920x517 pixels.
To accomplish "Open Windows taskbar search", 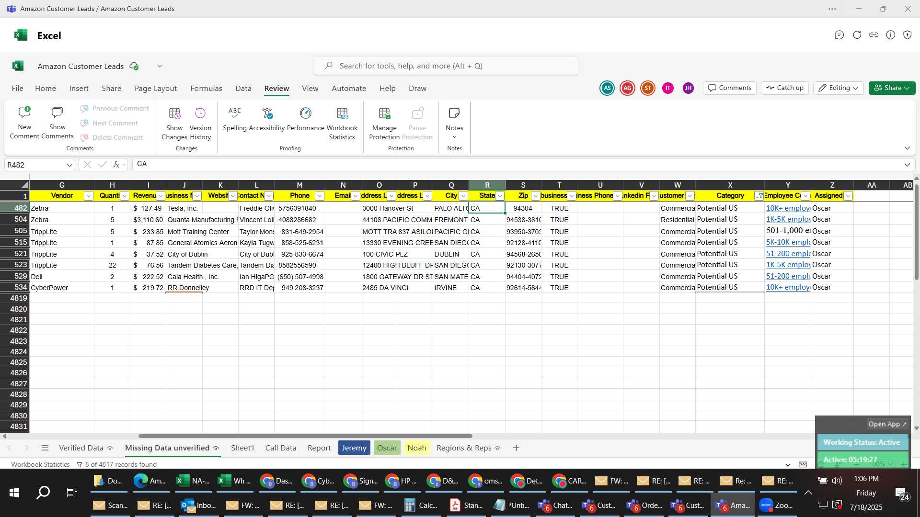I will [x=43, y=492].
